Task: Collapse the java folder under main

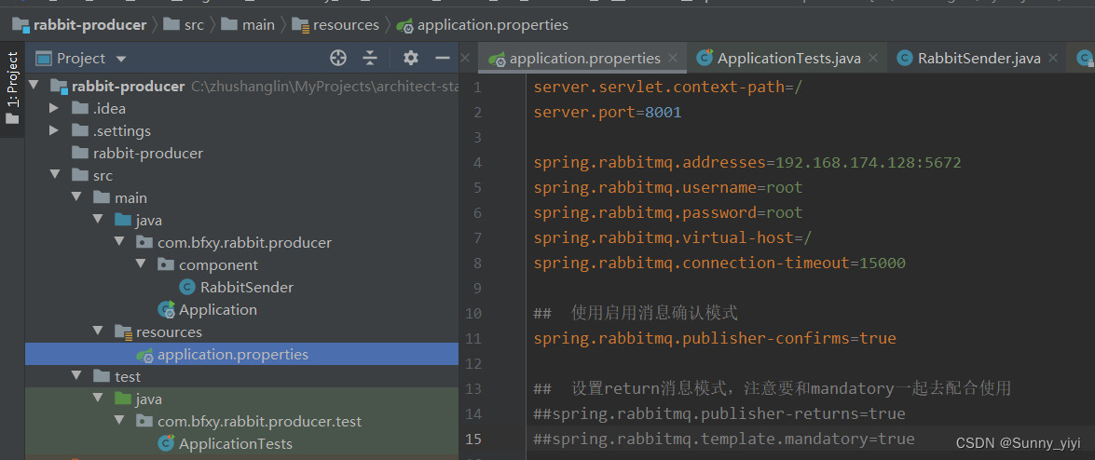Action: point(98,220)
